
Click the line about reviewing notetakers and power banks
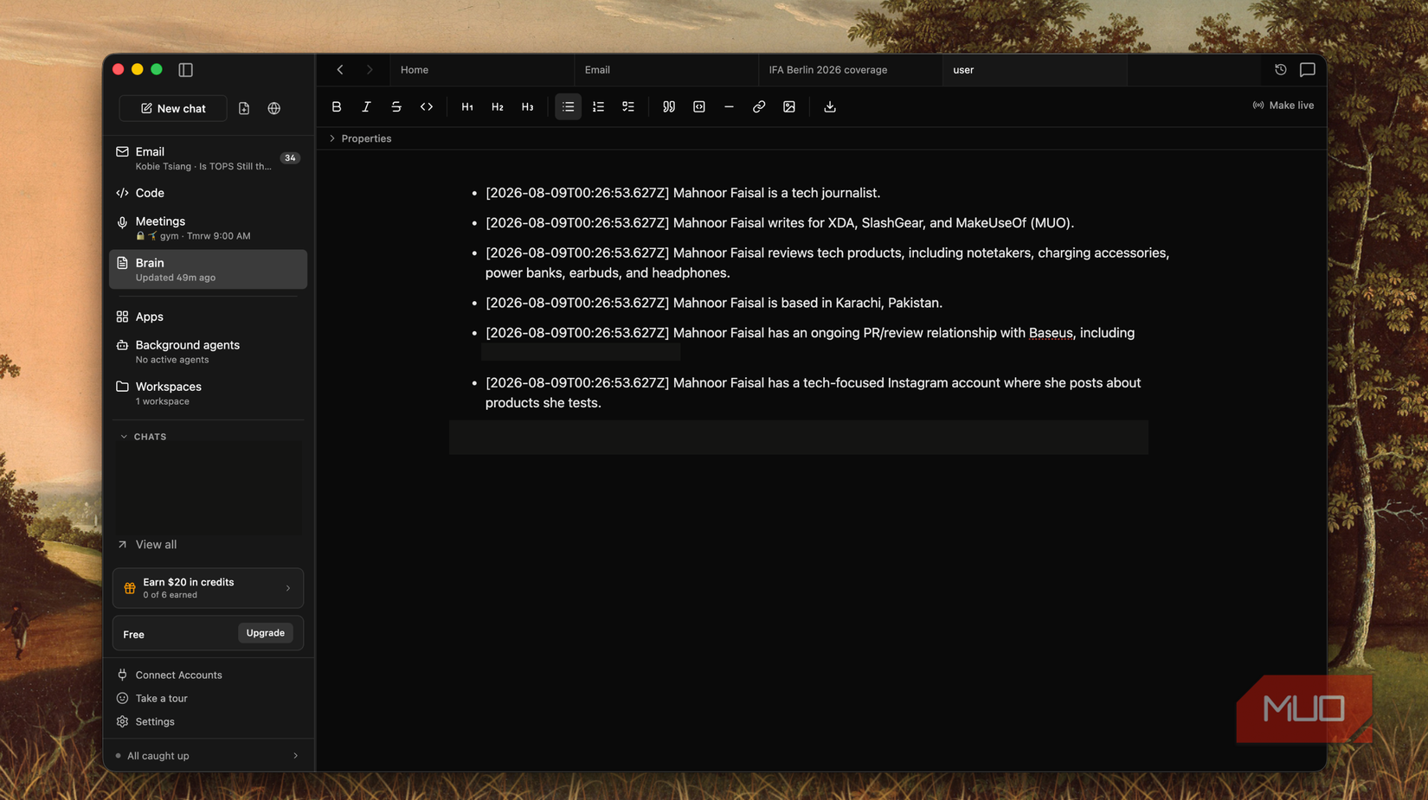(827, 263)
